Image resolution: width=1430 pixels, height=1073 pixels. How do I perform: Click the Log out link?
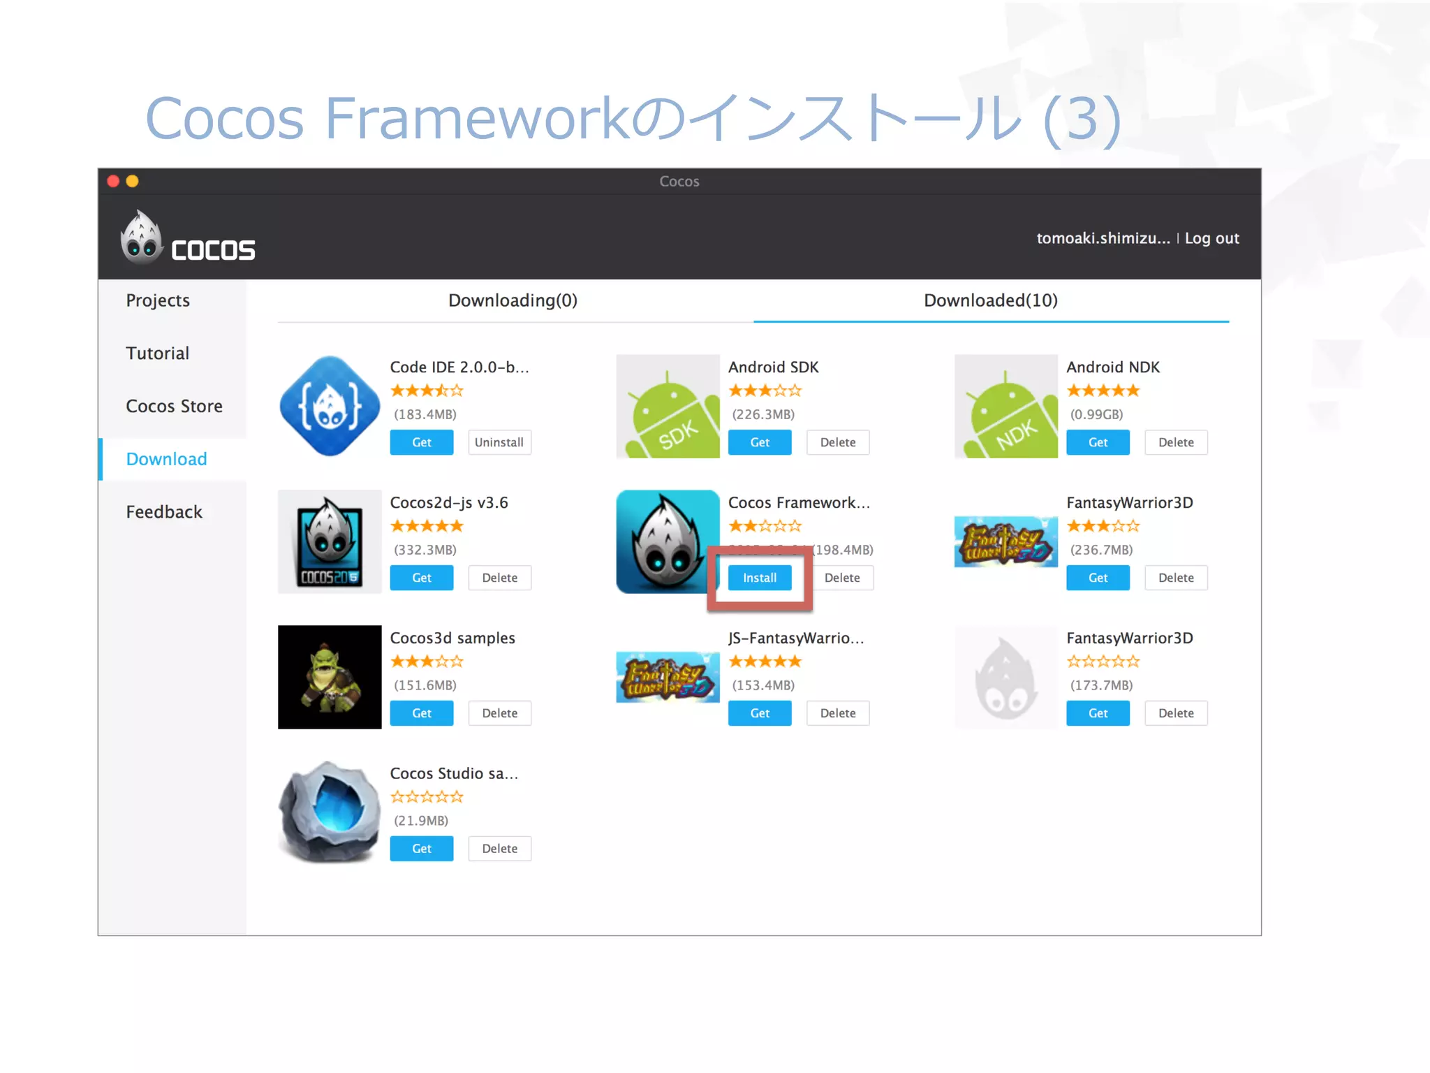coord(1212,238)
